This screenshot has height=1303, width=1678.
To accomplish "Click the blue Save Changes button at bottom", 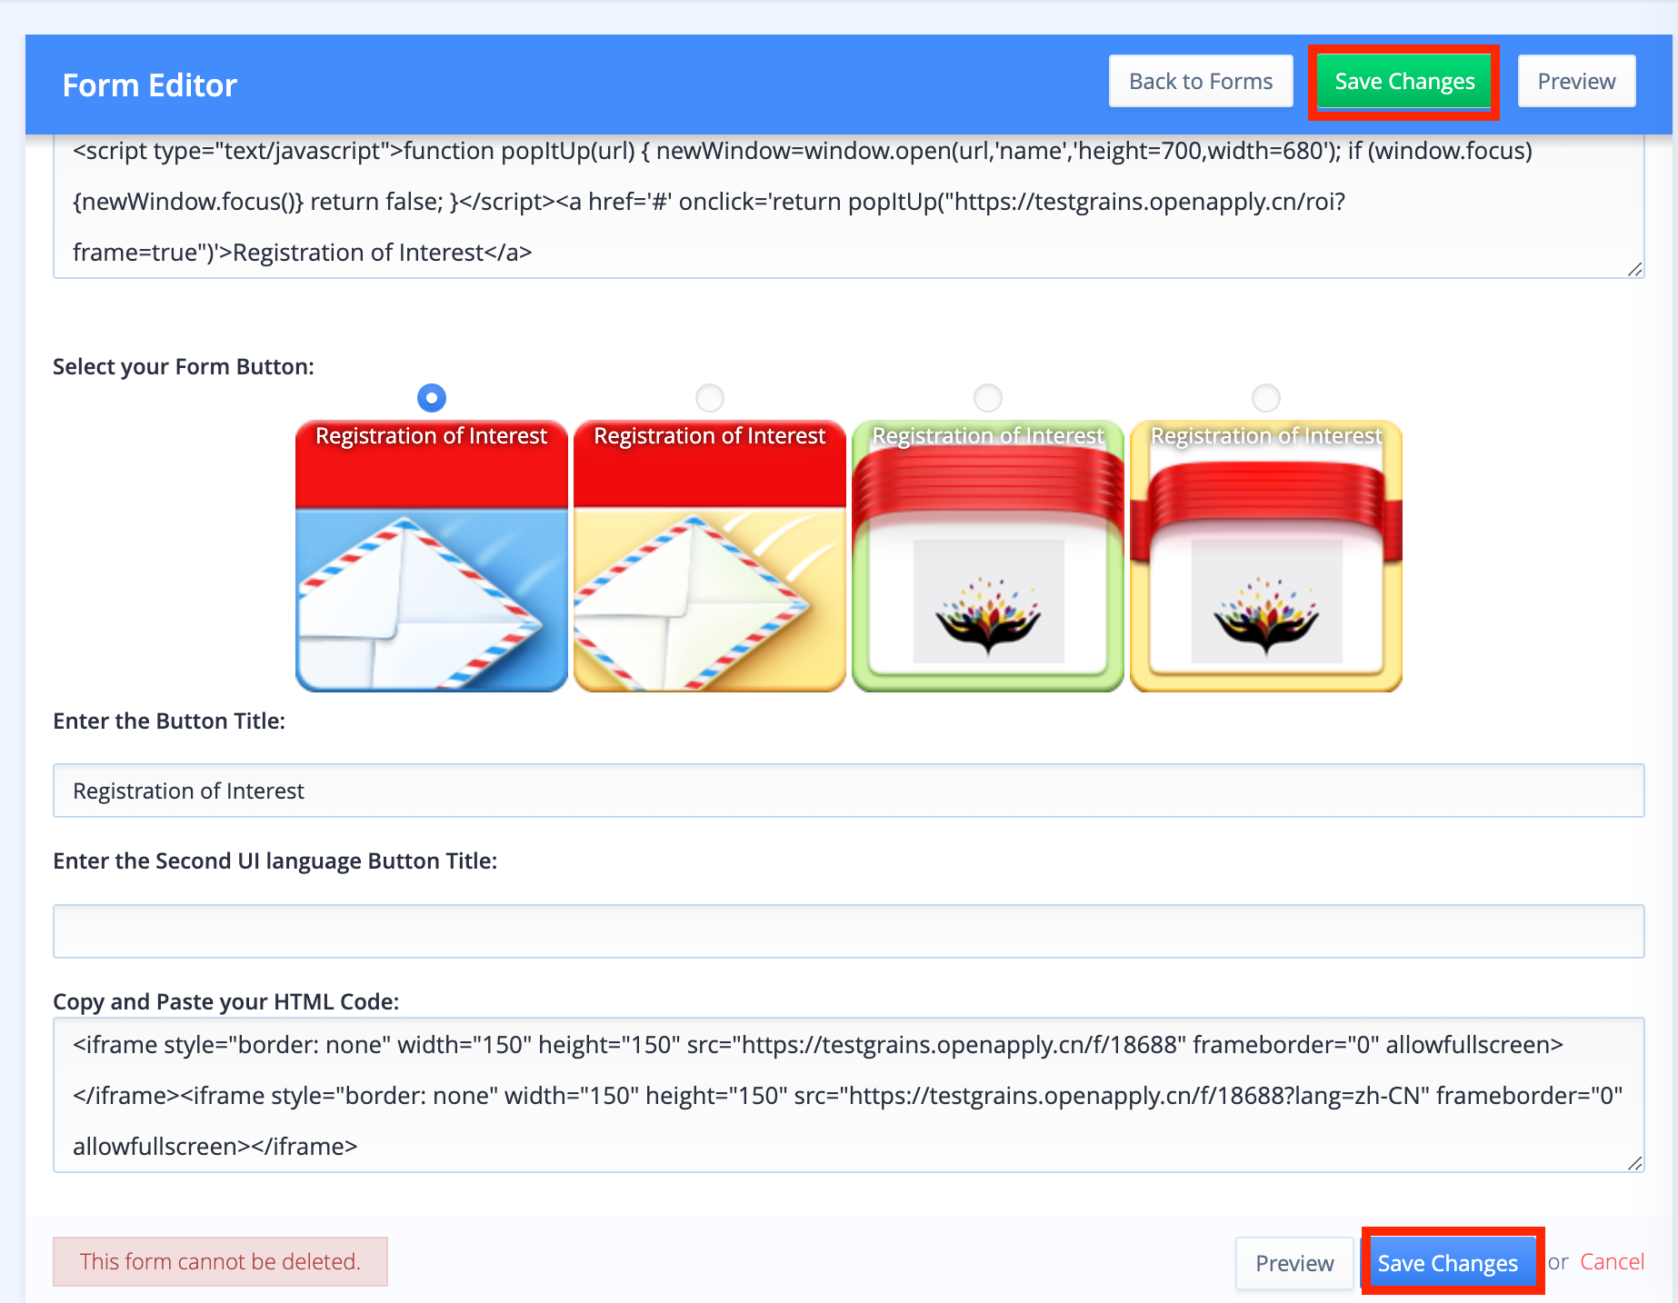I will 1448,1263.
